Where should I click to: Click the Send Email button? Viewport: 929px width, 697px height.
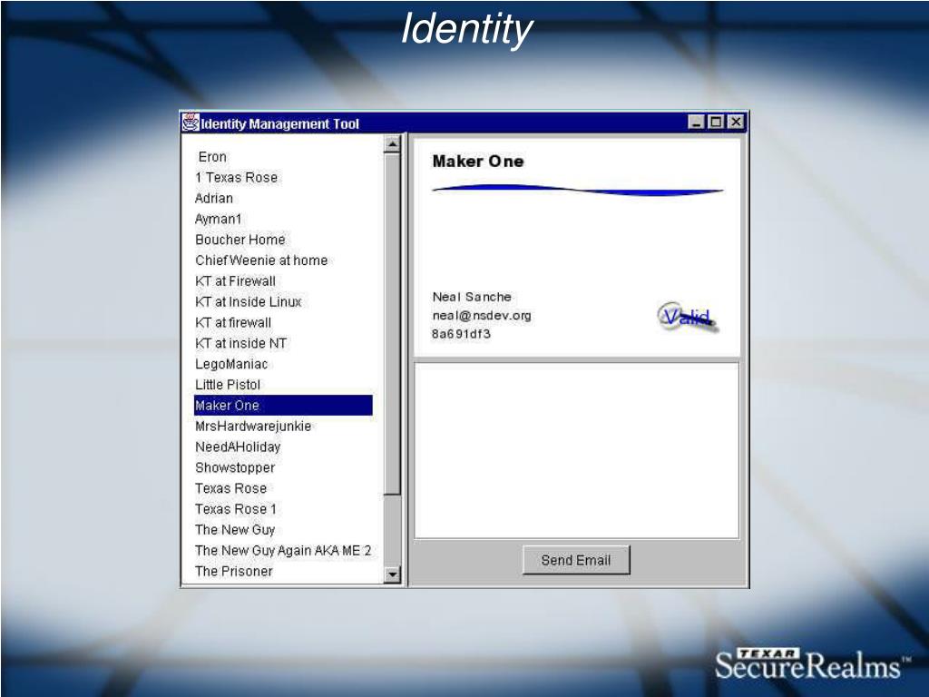pos(576,560)
